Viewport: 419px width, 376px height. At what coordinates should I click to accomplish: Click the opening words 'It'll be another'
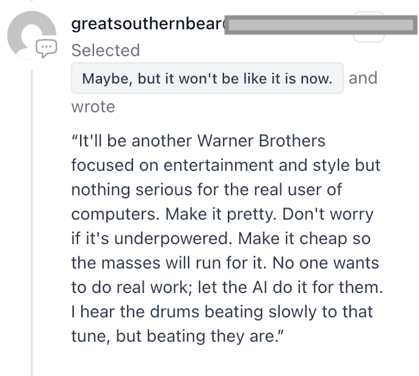coord(131,140)
